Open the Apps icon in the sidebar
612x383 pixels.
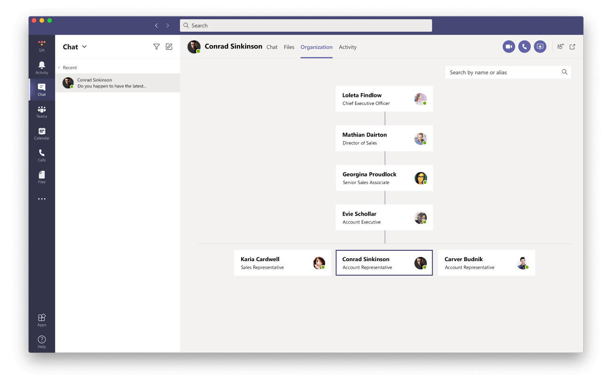(x=41, y=319)
